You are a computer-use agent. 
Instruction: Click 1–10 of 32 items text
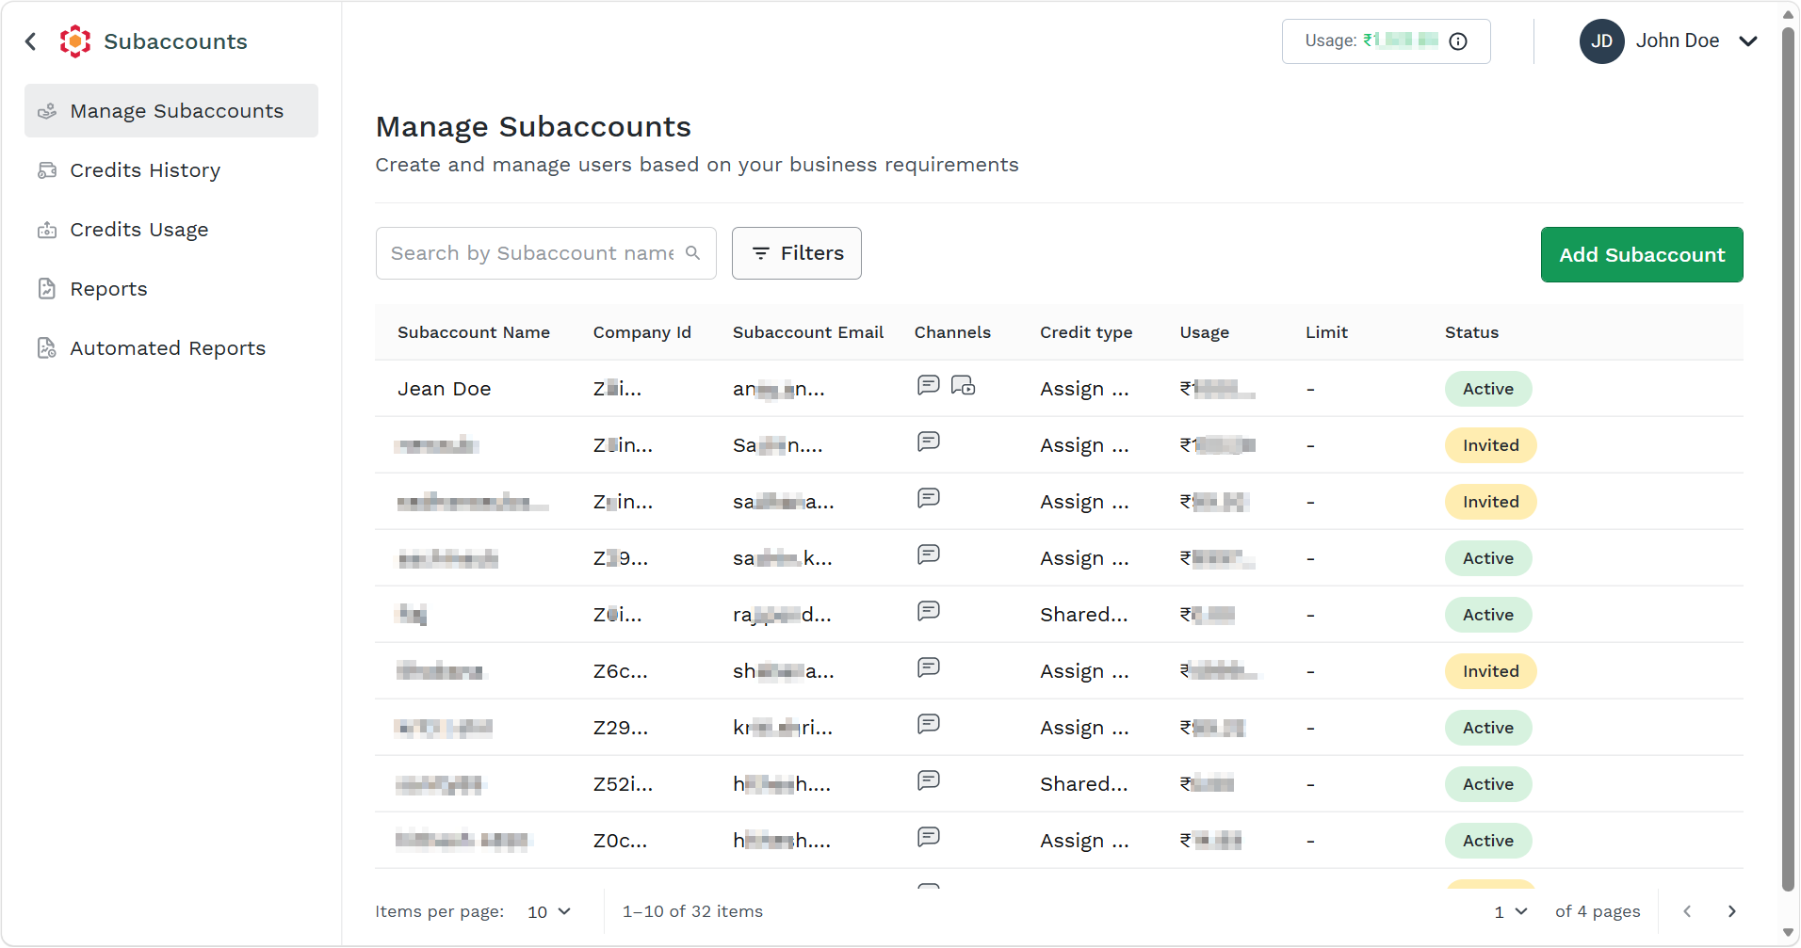click(692, 911)
